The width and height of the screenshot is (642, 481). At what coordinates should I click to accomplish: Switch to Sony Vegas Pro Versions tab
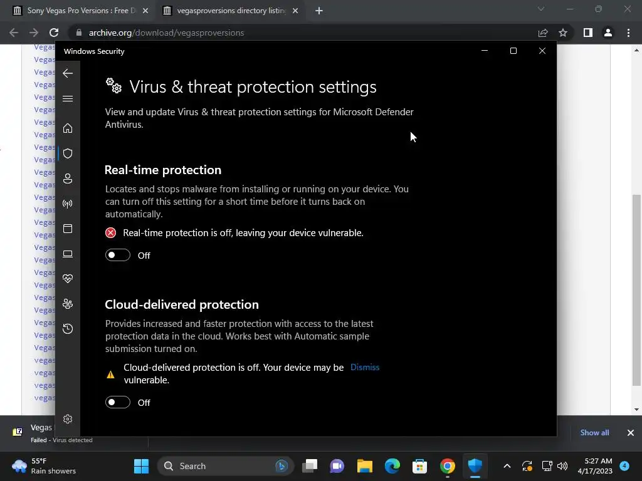click(x=81, y=11)
